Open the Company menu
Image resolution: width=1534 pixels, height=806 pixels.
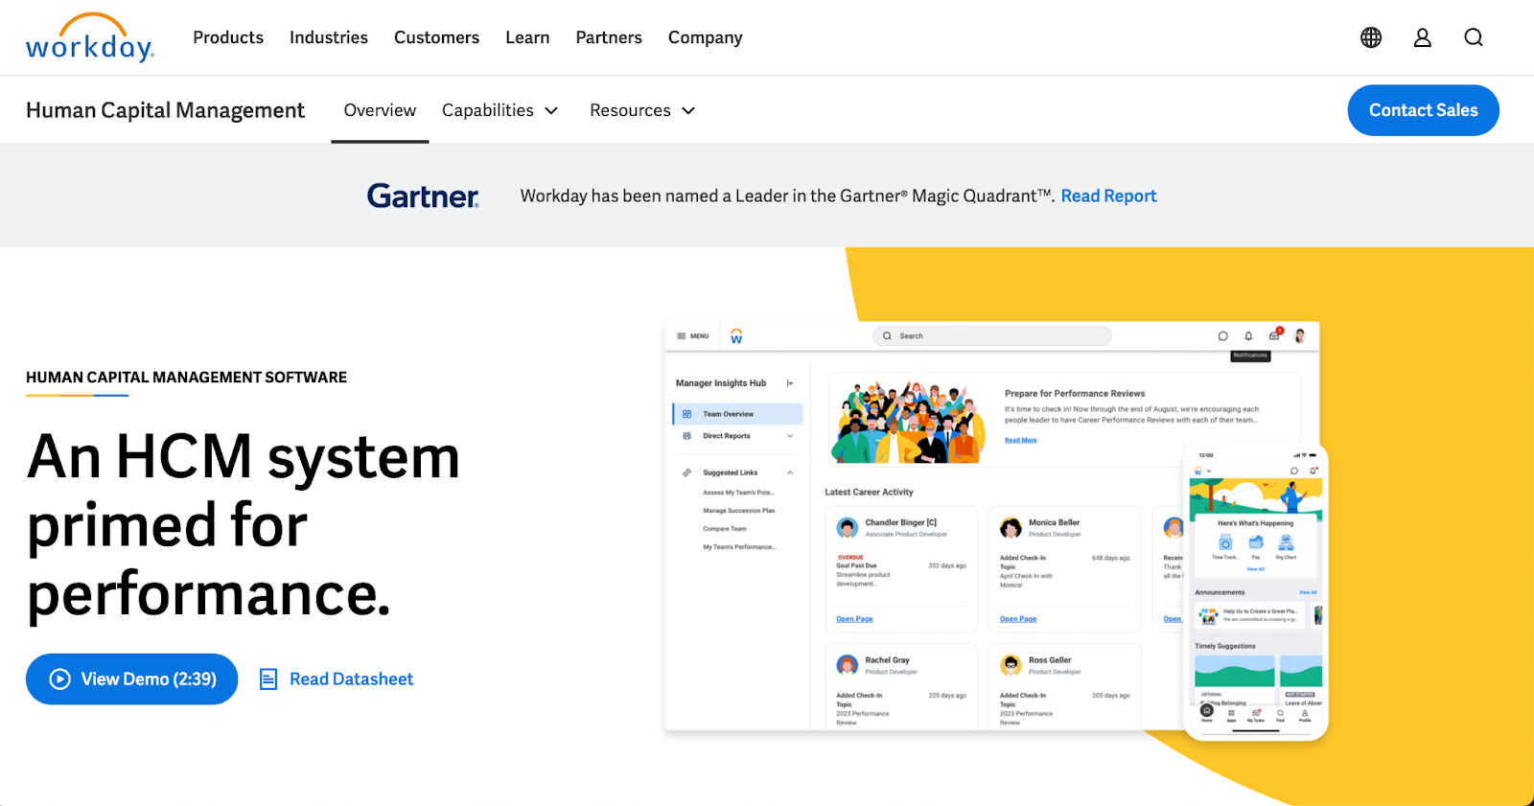[x=705, y=37]
